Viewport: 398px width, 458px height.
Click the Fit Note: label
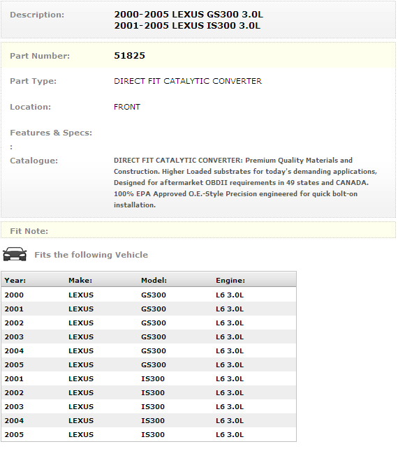click(x=29, y=231)
